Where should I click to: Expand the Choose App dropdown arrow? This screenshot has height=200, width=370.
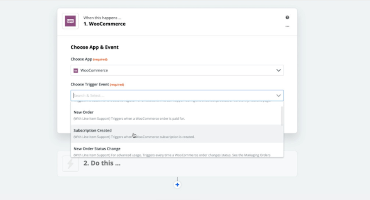coord(278,70)
